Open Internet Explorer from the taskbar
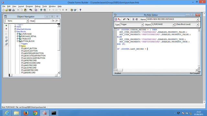Viewport: 207px width, 116px height. point(7,113)
